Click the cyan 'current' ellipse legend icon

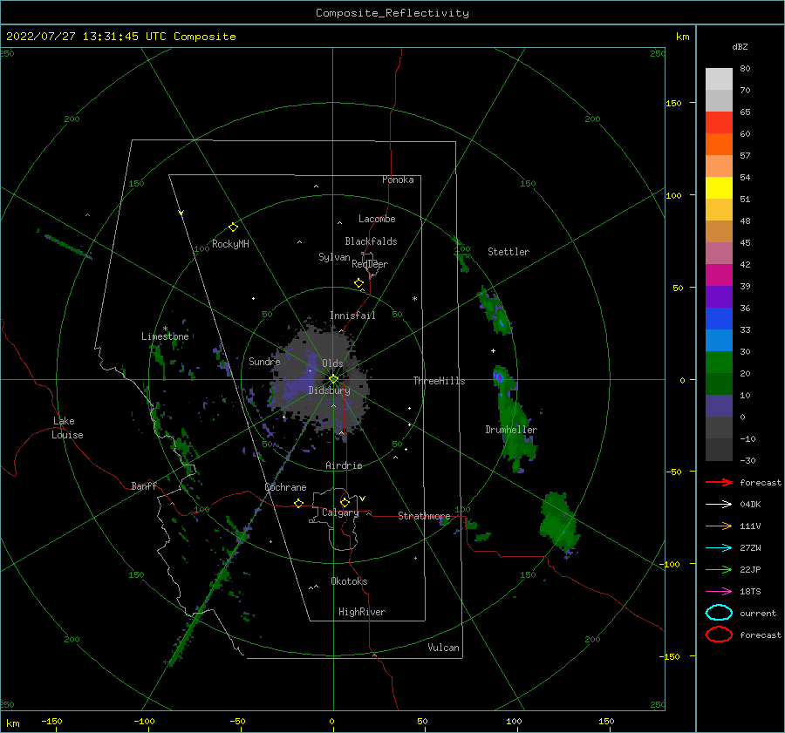719,613
